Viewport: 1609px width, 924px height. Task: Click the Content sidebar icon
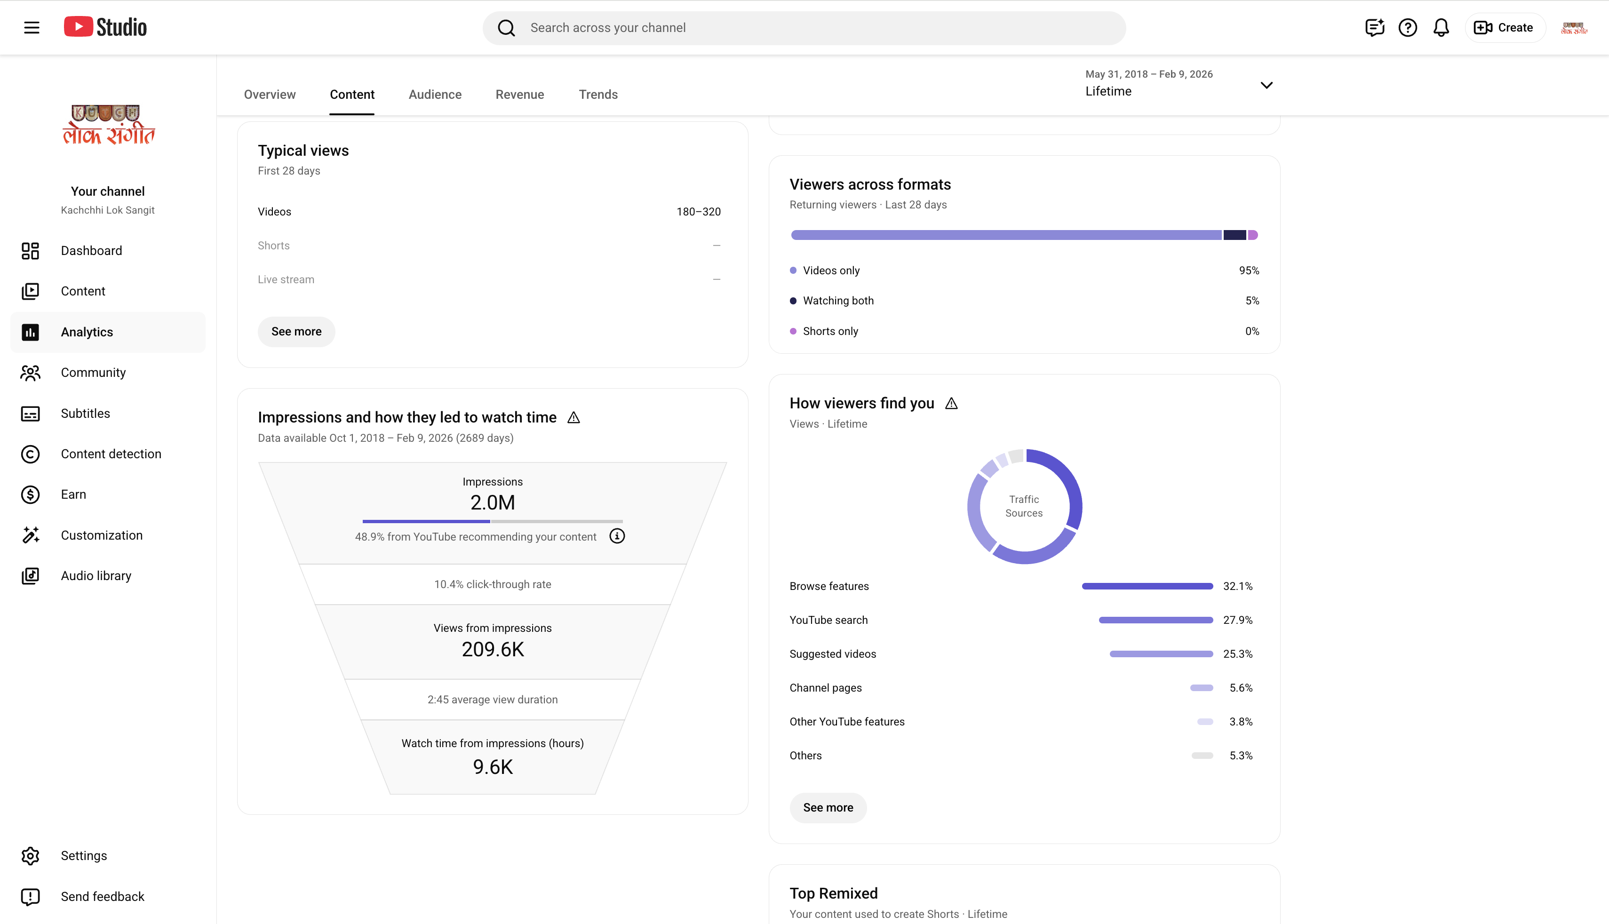click(31, 291)
